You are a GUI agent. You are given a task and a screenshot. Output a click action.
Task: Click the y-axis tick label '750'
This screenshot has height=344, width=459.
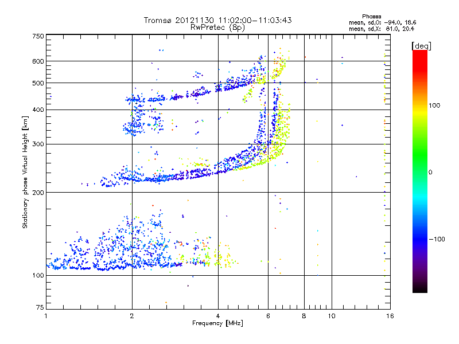tap(38, 36)
